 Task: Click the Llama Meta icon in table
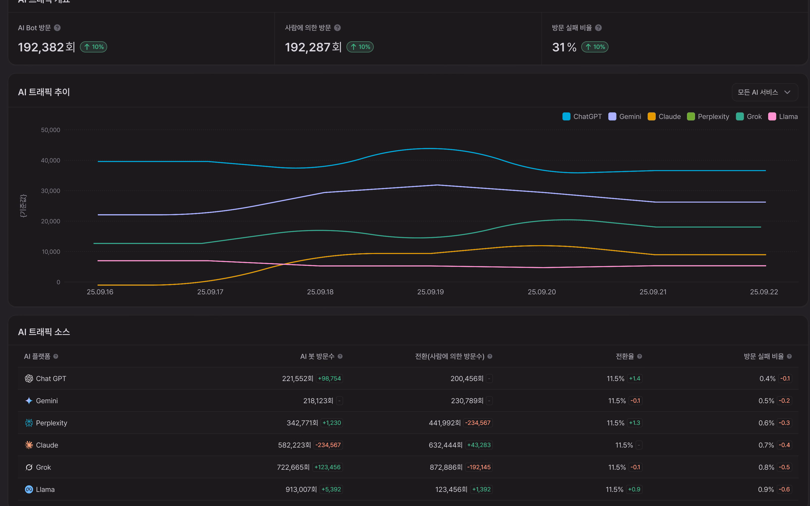pyautogui.click(x=29, y=489)
